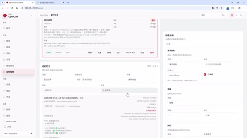Open browser tab list dropdown arrow
This screenshot has height=138, width=247.
point(3,3)
